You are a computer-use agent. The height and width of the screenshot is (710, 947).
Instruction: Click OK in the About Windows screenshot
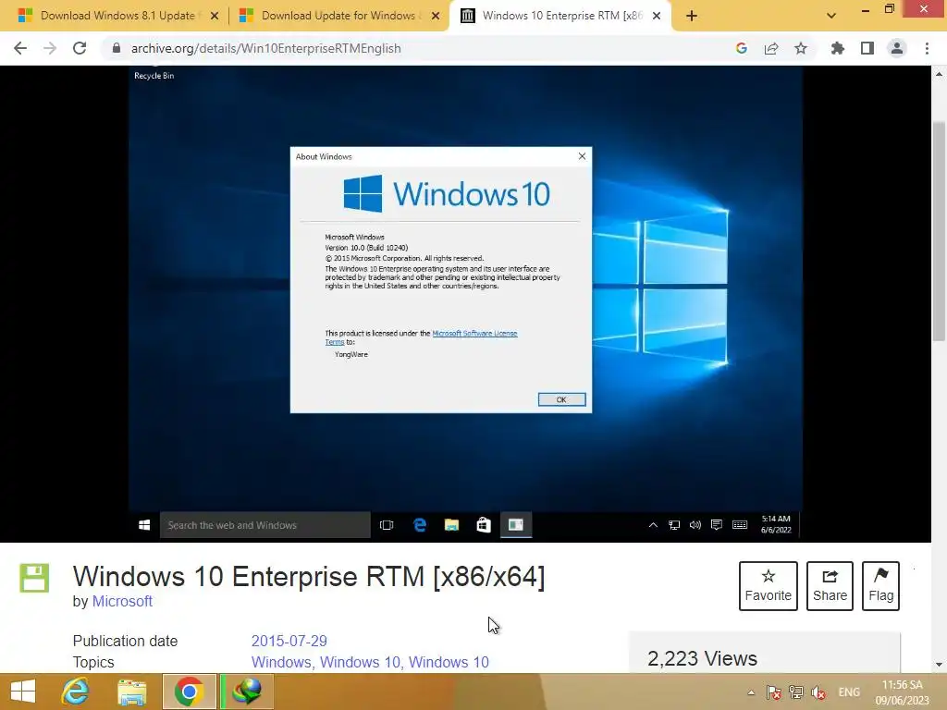coord(561,399)
